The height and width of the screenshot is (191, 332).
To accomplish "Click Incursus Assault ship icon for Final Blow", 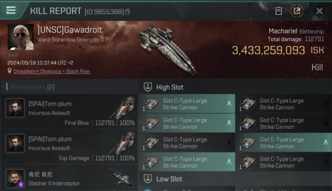I will [125, 108].
